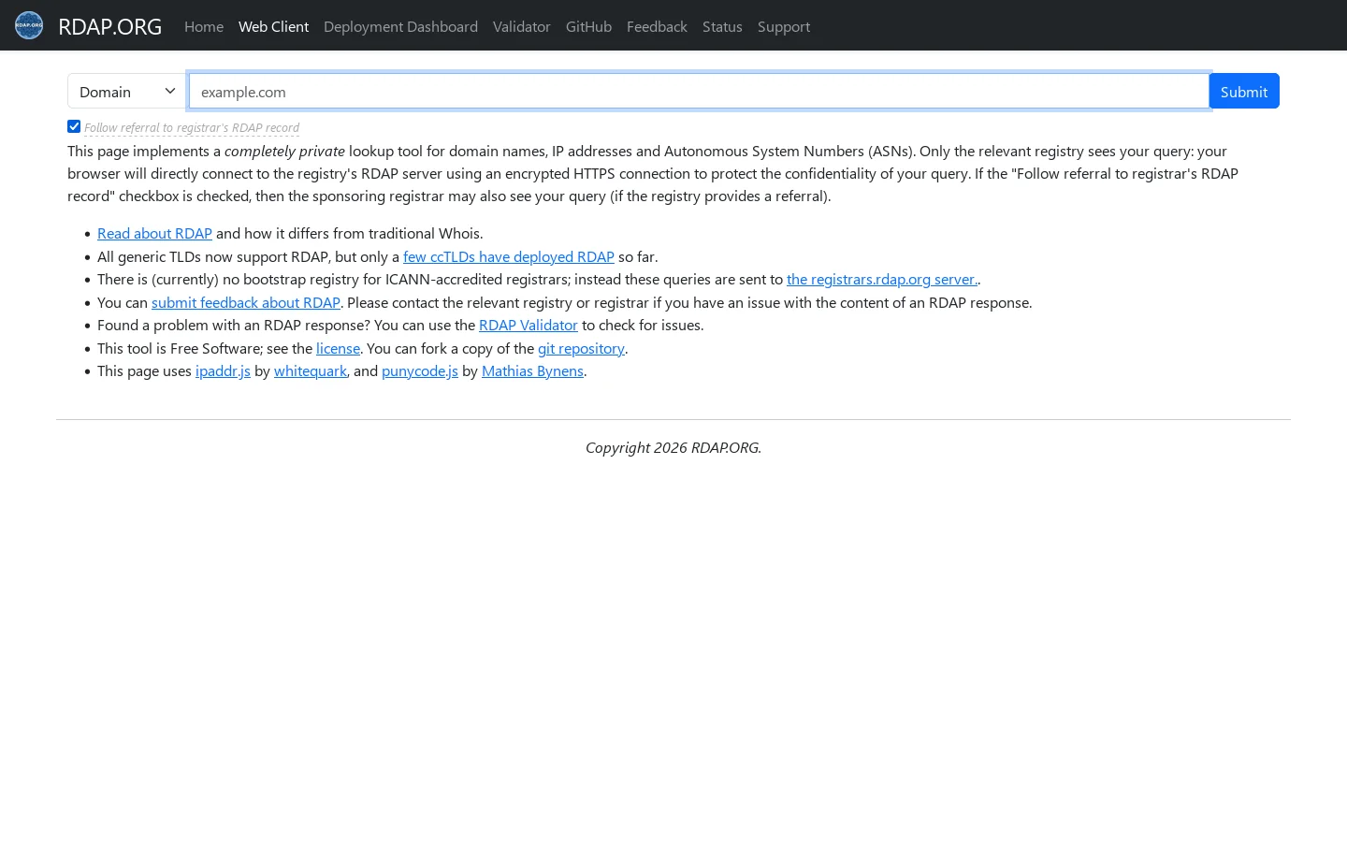Follow 'the registrars.rdap.org server' link
The image size is (1347, 842).
pyautogui.click(x=882, y=279)
